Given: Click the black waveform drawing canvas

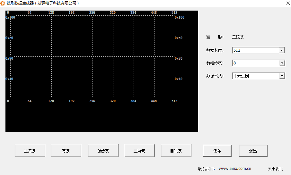Looking at the screenshot, I should pyautogui.click(x=102, y=71).
